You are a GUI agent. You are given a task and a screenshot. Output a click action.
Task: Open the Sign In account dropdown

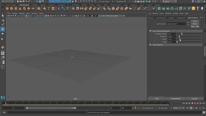170,1
